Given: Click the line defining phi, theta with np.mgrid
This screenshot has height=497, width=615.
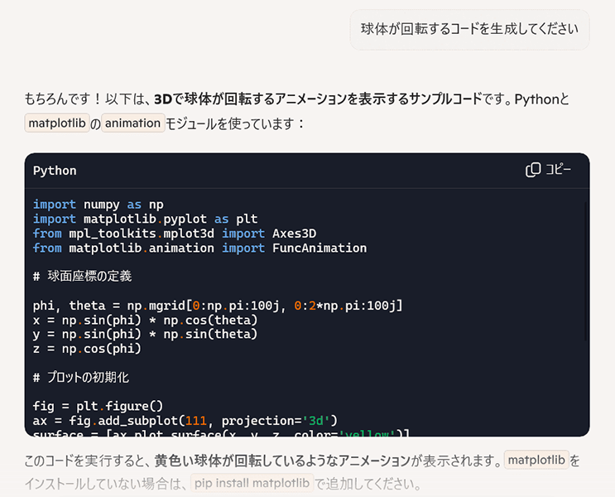Looking at the screenshot, I should coord(218,306).
